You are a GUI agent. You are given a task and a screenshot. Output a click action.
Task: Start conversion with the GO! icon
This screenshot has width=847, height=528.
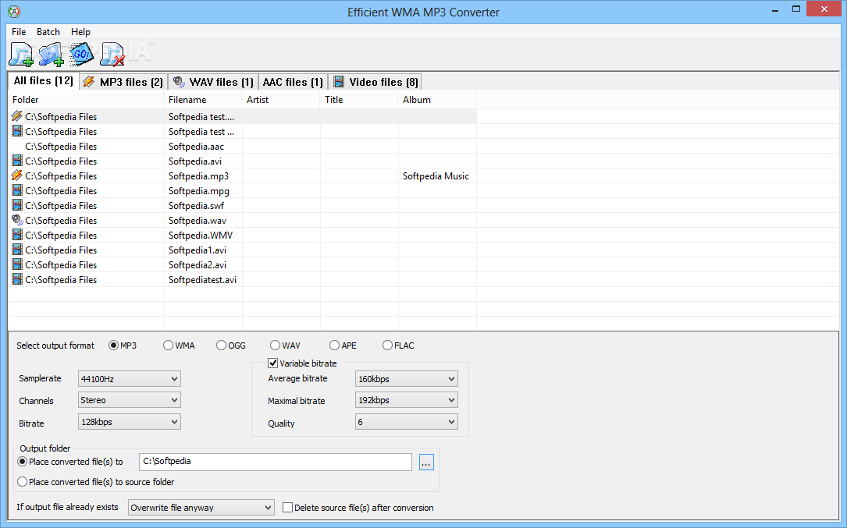point(81,54)
